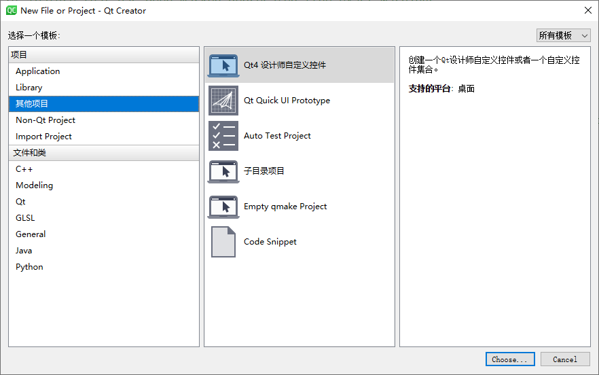Click the Auto Test Project checklist icon

pos(223,136)
